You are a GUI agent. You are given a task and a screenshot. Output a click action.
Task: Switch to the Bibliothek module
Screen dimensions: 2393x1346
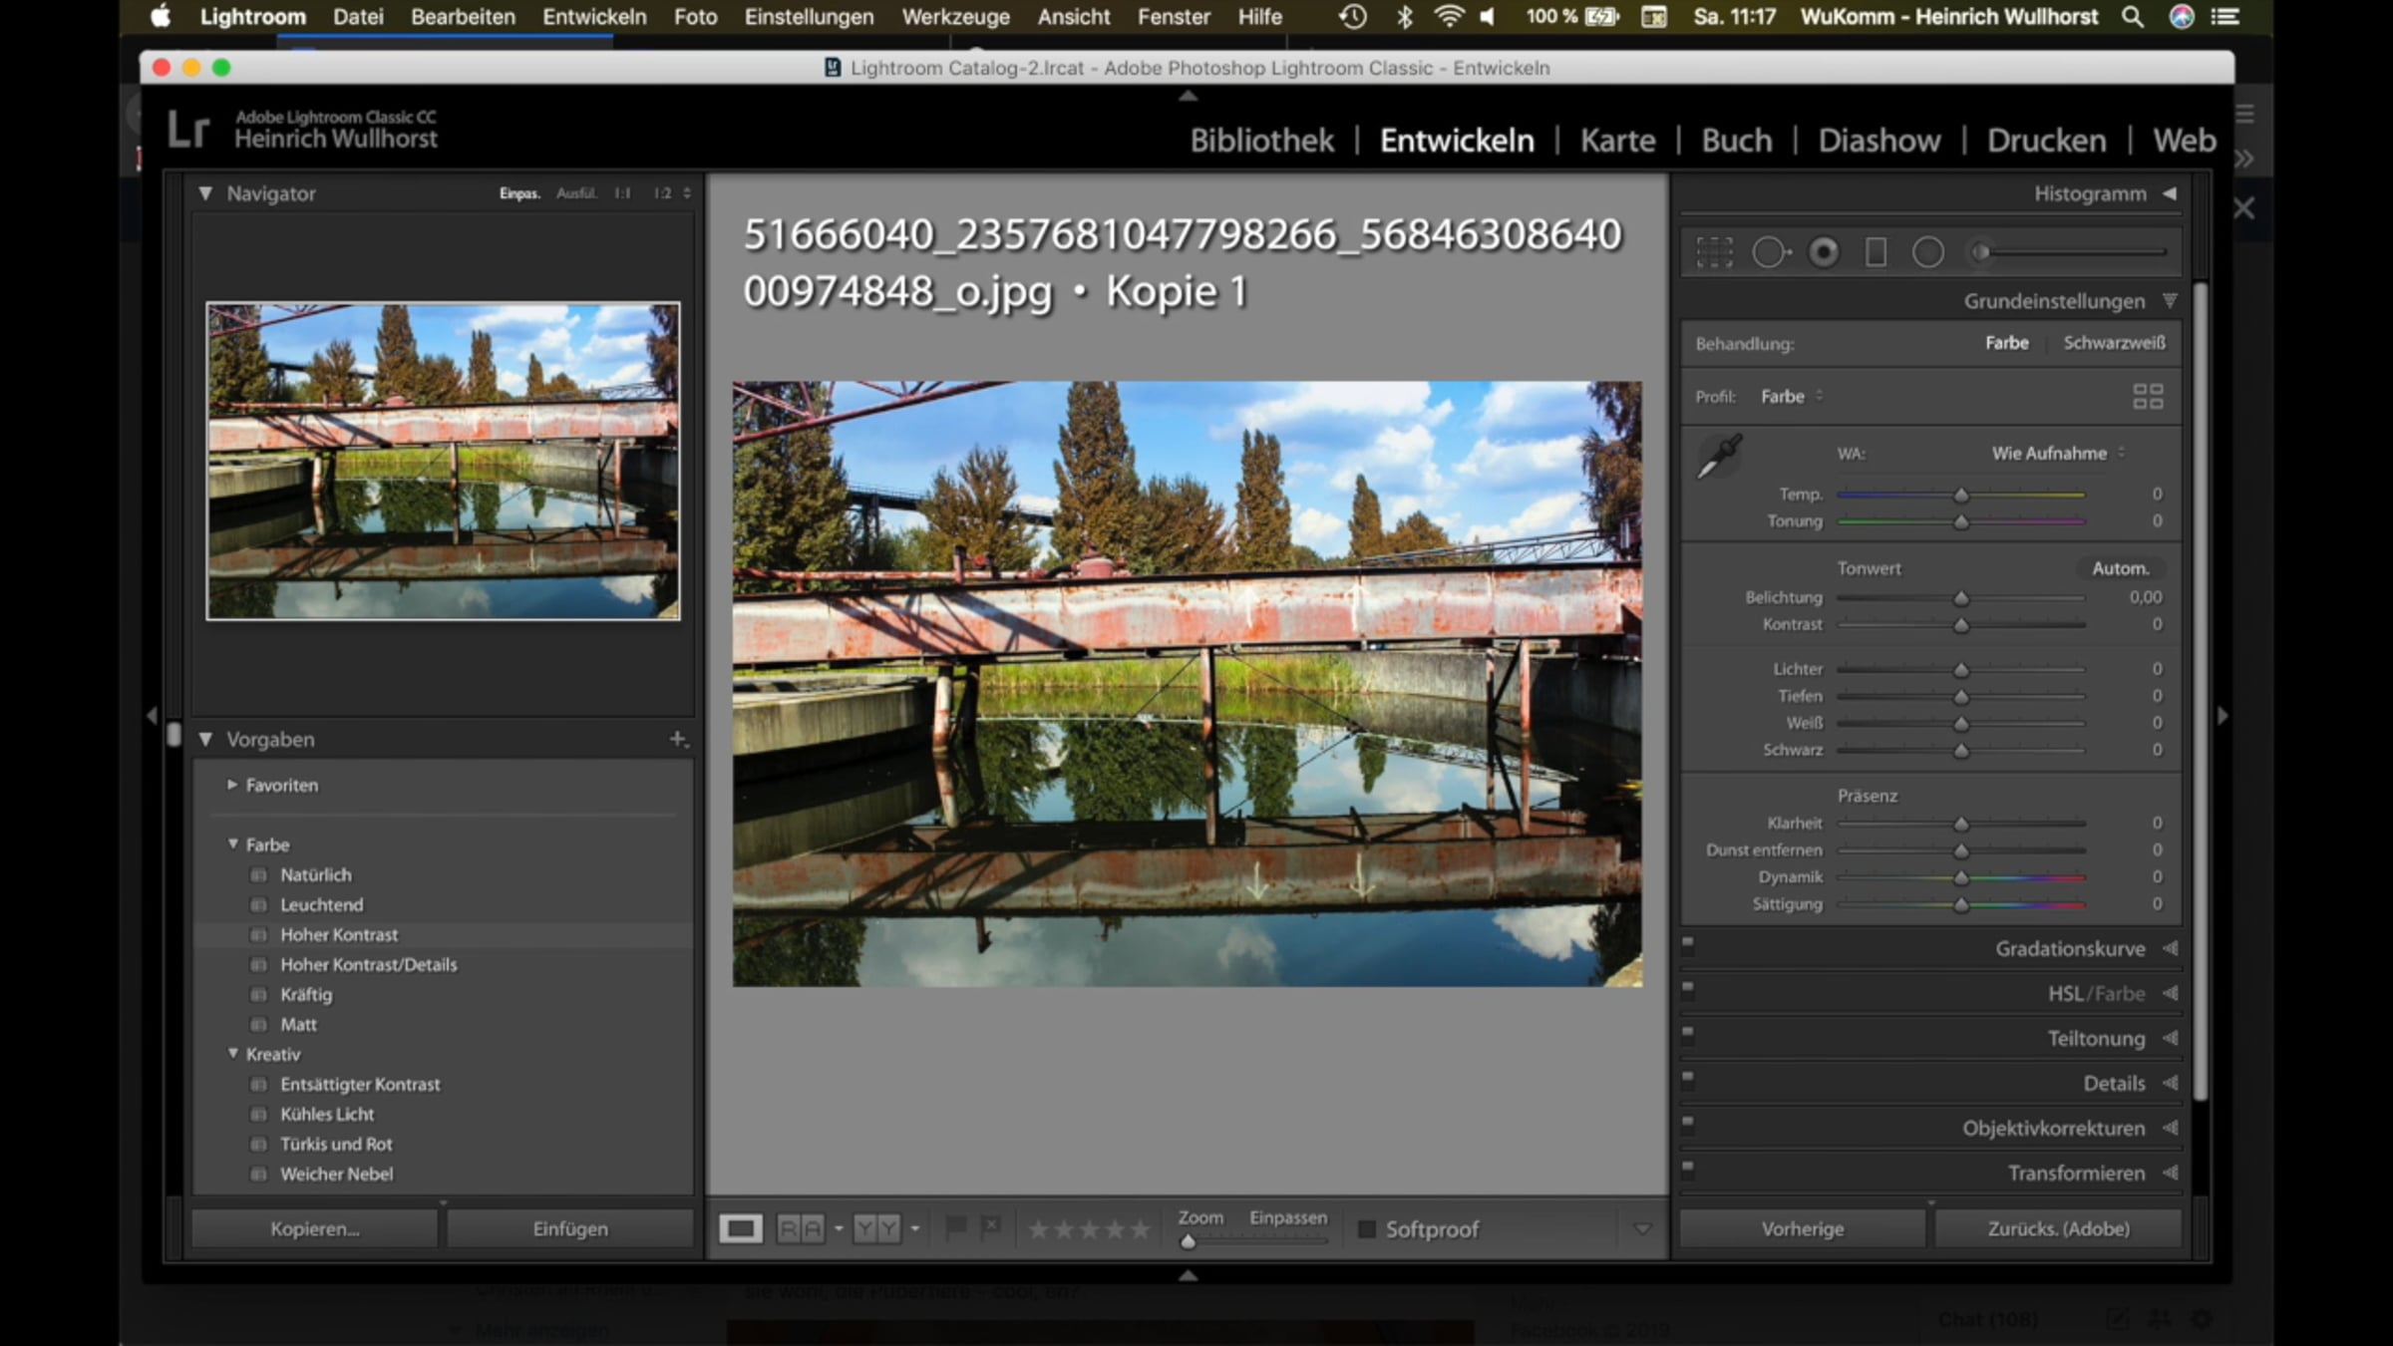click(x=1261, y=141)
